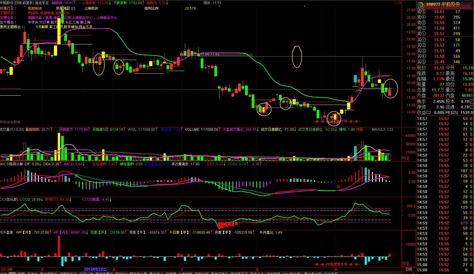
Task: Select the 卖④ 15.60 order row
Action: (x=445, y=17)
